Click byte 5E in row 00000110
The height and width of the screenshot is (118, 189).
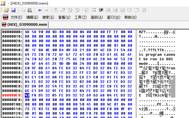point(48,109)
